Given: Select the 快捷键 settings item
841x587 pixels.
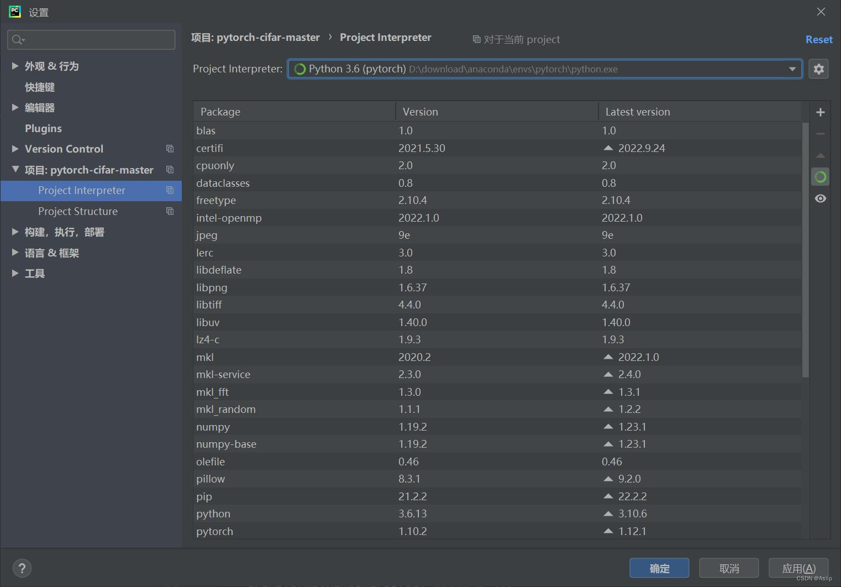Looking at the screenshot, I should 40,87.
